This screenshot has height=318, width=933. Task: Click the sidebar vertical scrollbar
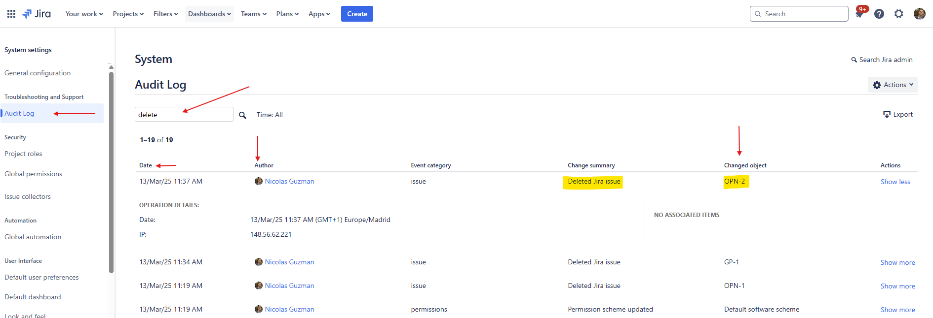[x=111, y=172]
